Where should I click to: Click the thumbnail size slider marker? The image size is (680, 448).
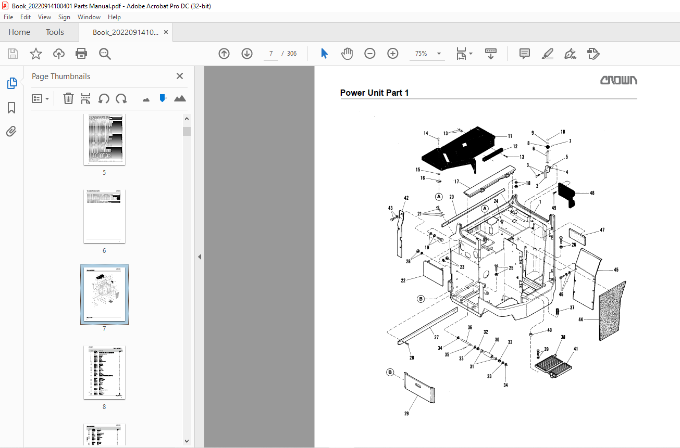click(163, 98)
